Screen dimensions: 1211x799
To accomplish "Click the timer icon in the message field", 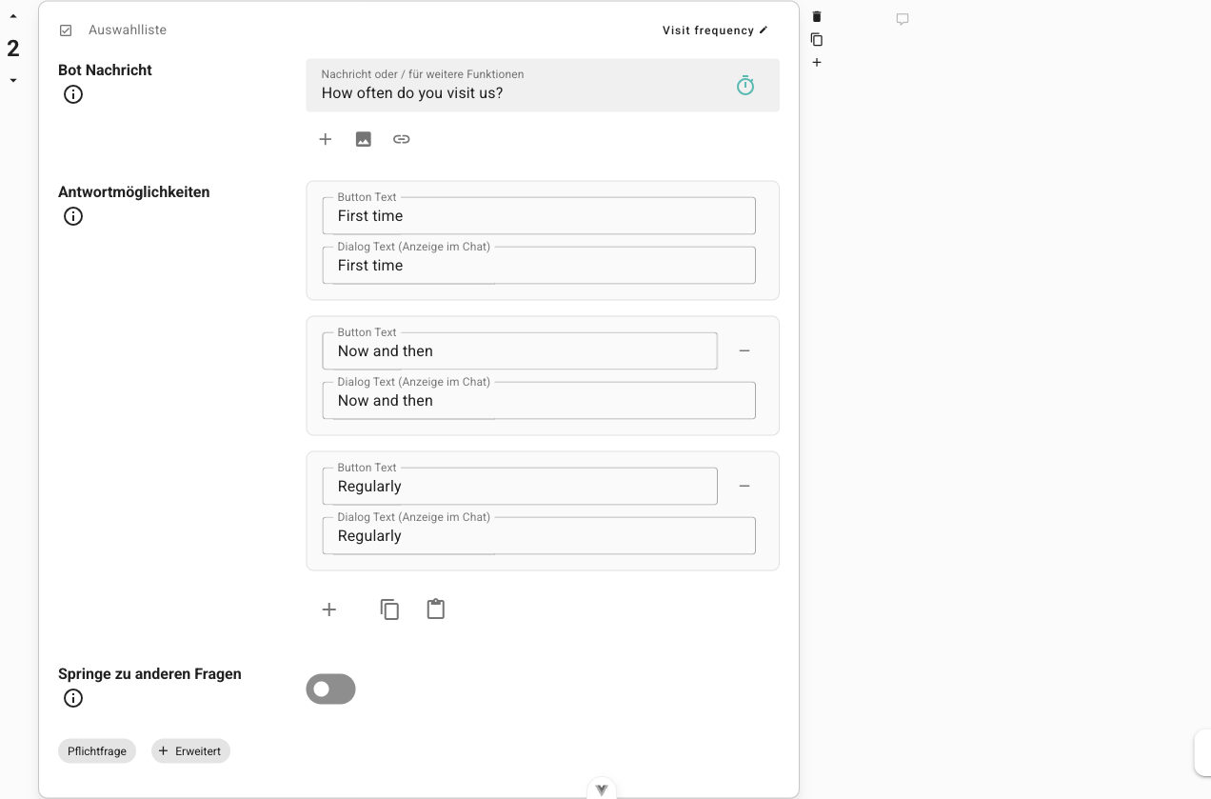I will point(745,86).
